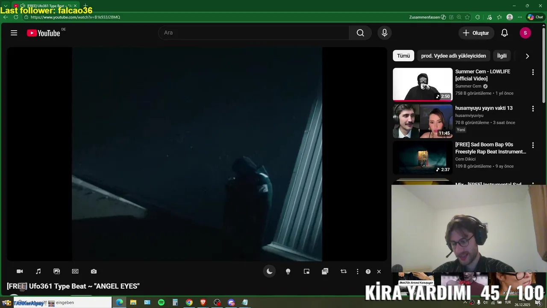Enable picture-in-picture mode icon
Viewport: 547px width, 308px height.
(x=306, y=271)
